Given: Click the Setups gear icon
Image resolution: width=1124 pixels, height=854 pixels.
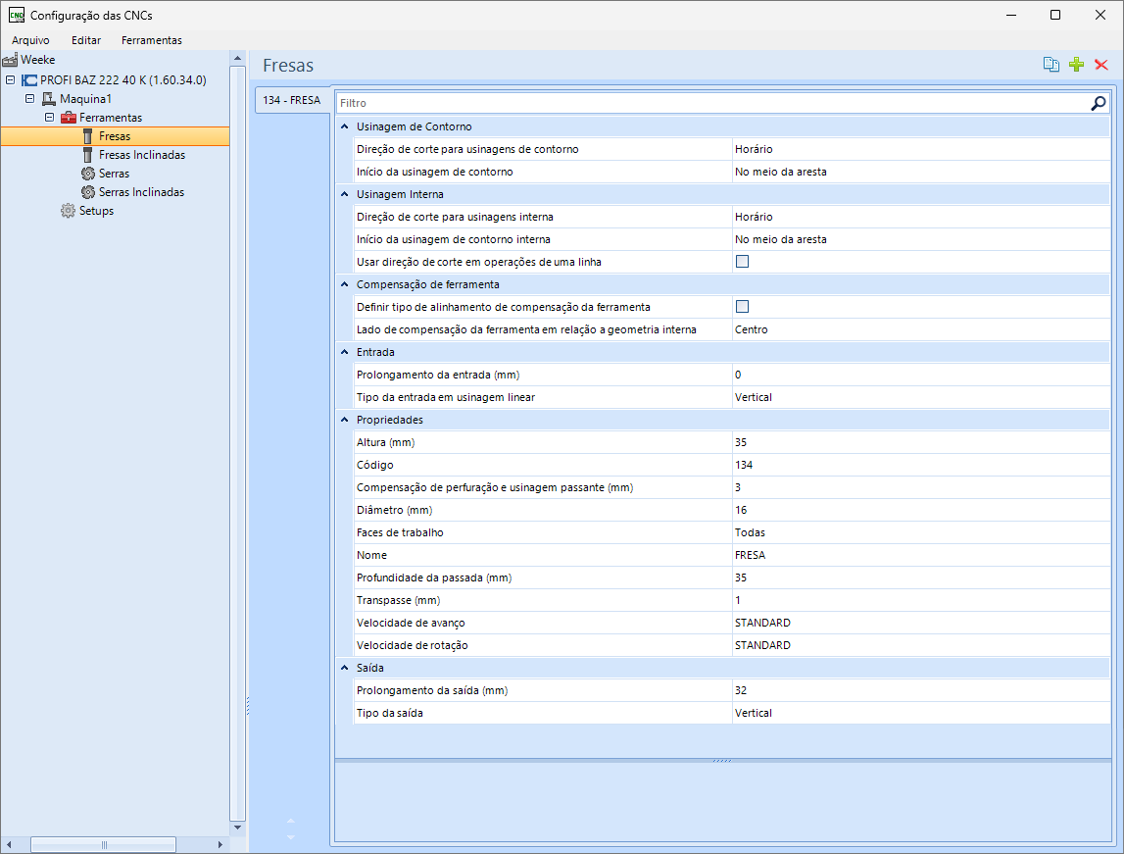Looking at the screenshot, I should point(68,211).
